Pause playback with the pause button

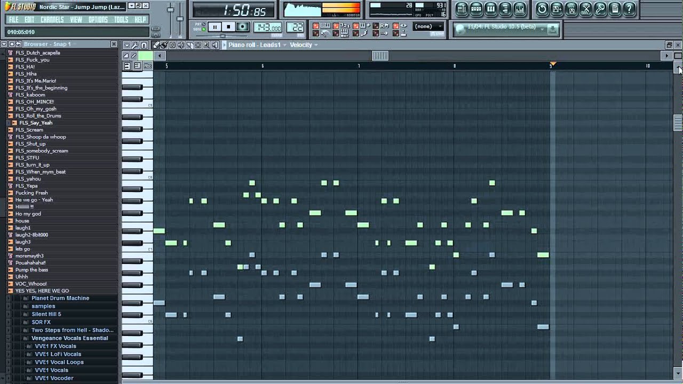tap(215, 27)
